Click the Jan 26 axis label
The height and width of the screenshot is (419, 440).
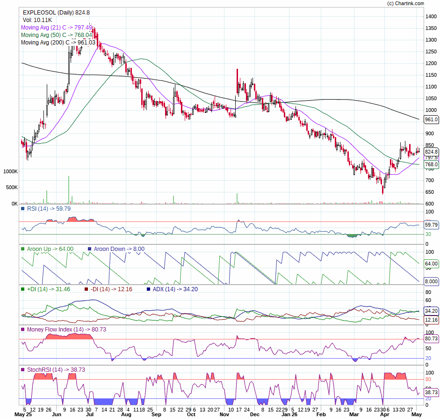(x=289, y=414)
